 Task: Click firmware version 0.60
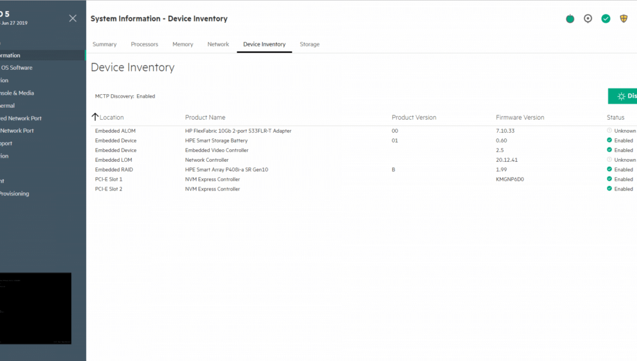[501, 140]
